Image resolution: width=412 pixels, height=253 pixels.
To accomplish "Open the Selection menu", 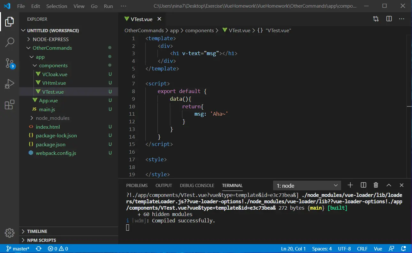I will [57, 6].
